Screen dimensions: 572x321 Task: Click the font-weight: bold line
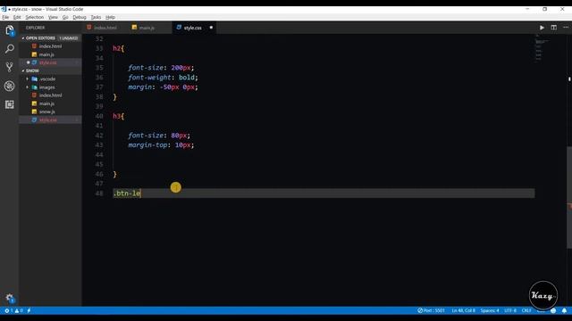[x=163, y=78]
